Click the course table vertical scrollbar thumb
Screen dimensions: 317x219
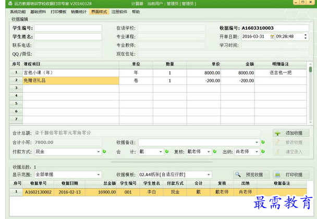[x=310, y=69]
